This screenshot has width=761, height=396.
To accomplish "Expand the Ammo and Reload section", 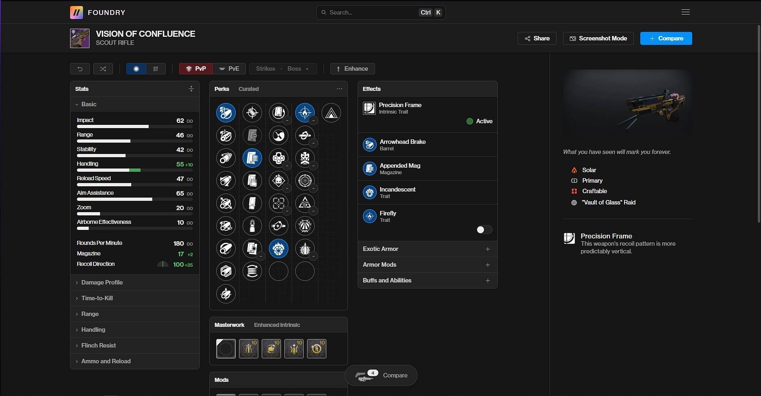I will coord(135,361).
